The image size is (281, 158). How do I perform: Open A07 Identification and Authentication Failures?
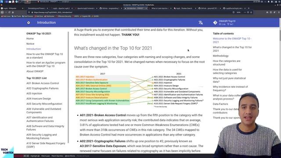click(40, 119)
